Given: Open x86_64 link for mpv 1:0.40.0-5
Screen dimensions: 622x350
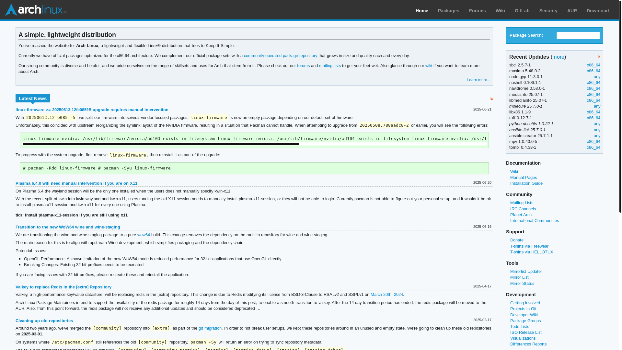Looking at the screenshot, I should coord(593,142).
